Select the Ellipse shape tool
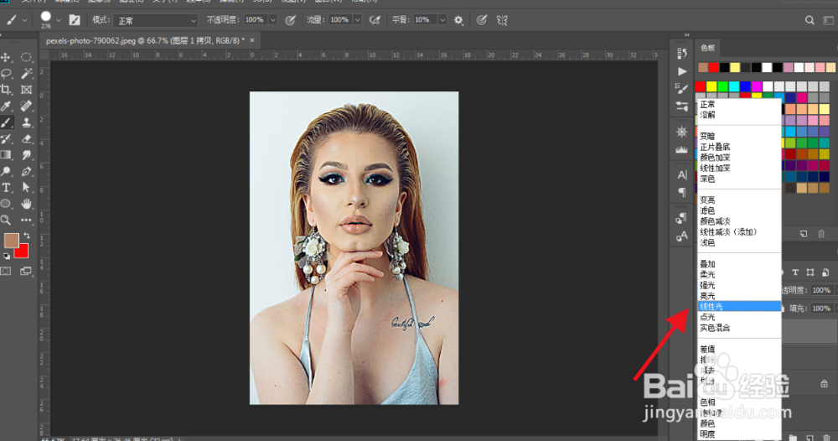 click(6, 204)
